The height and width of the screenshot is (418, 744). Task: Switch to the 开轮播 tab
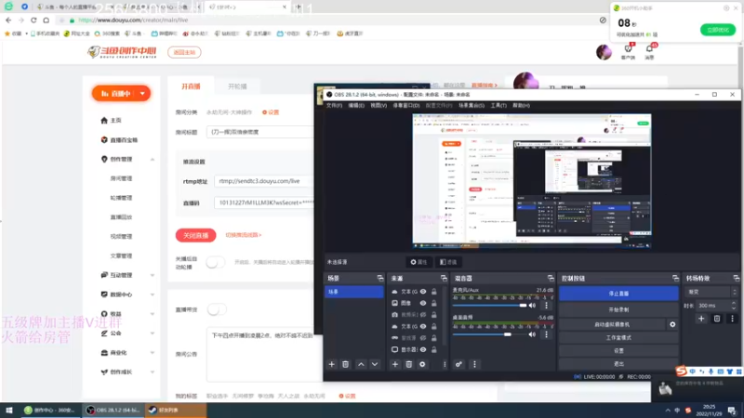point(237,86)
